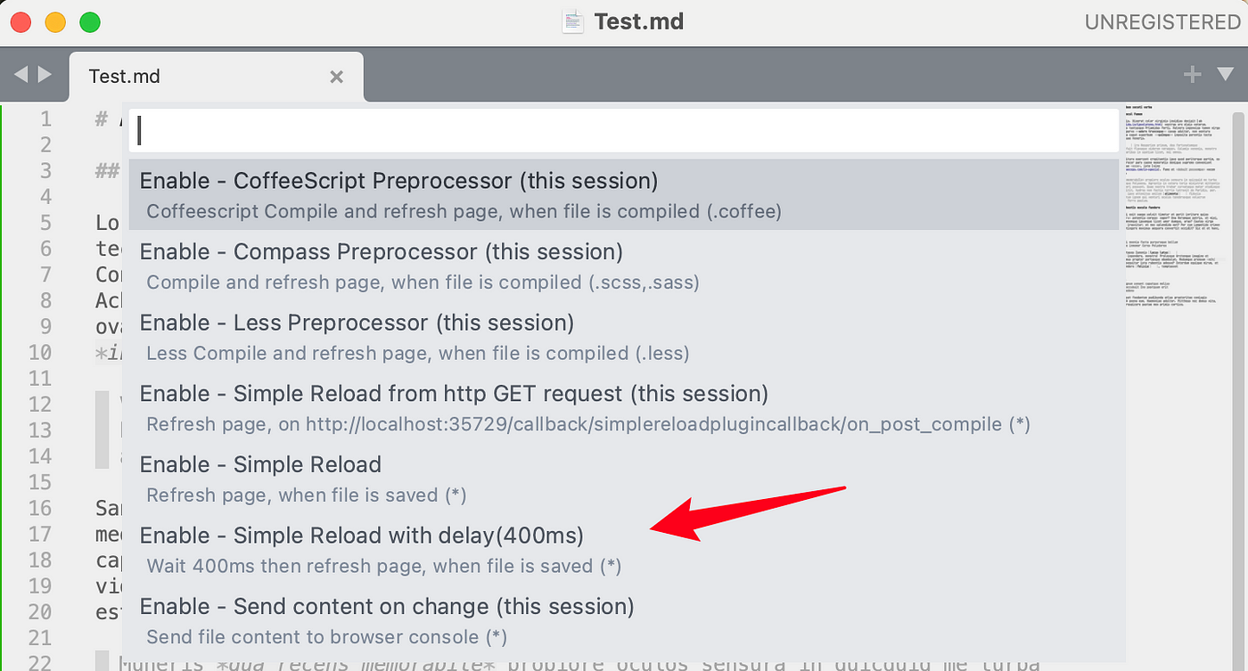Enable Less Preprocessor for this session

coord(624,337)
